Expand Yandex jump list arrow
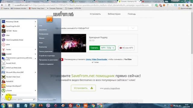This screenshot has height=108, width=193. tap(35, 49)
